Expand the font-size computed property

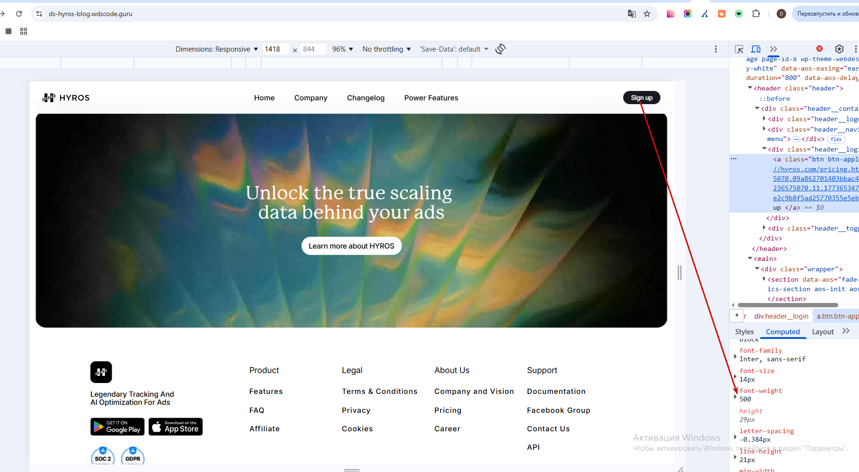[735, 376]
